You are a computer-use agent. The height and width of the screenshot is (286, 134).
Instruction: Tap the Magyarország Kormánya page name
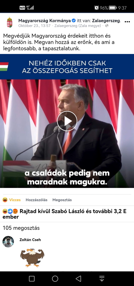tap(44, 21)
